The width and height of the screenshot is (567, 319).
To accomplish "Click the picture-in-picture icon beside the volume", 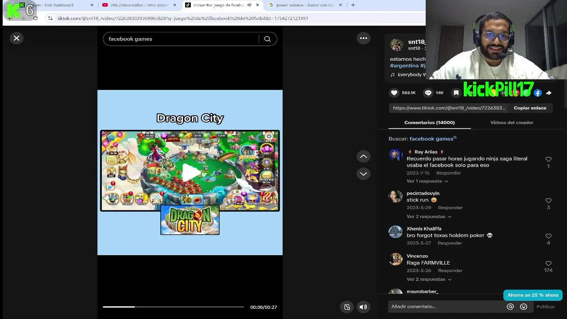I will pyautogui.click(x=347, y=307).
